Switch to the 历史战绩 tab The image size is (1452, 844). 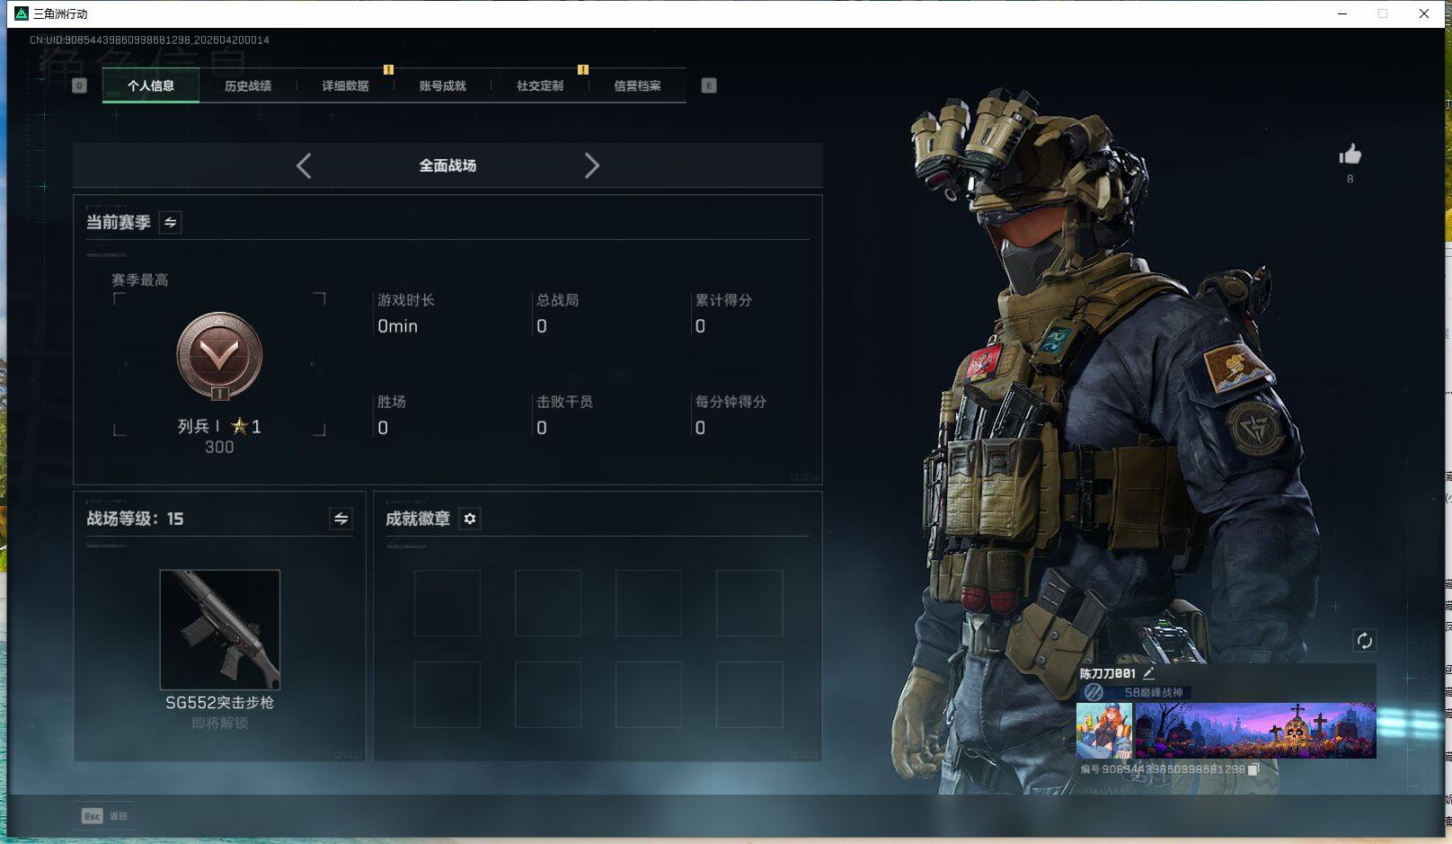pos(248,86)
